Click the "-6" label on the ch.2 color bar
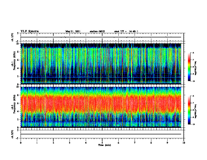 [x=193, y=96]
